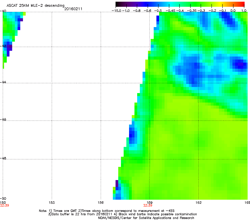Click the -50 latitude axis label
Viewport: 250px width, 220px height.
(3, 198)
